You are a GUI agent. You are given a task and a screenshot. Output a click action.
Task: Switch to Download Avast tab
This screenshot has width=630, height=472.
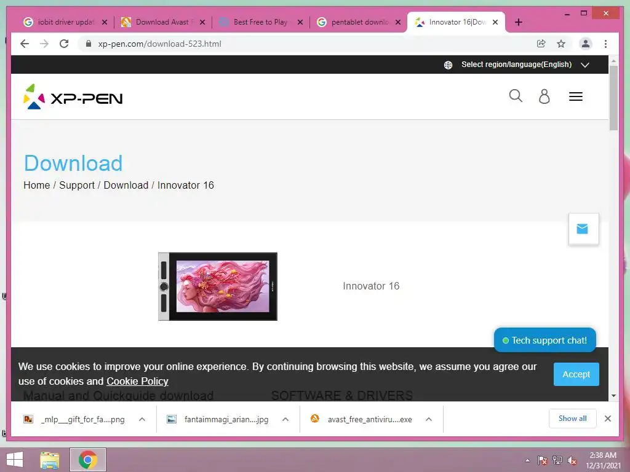click(157, 22)
